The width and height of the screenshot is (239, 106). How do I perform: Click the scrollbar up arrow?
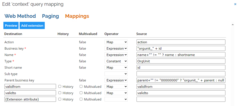point(233,25)
